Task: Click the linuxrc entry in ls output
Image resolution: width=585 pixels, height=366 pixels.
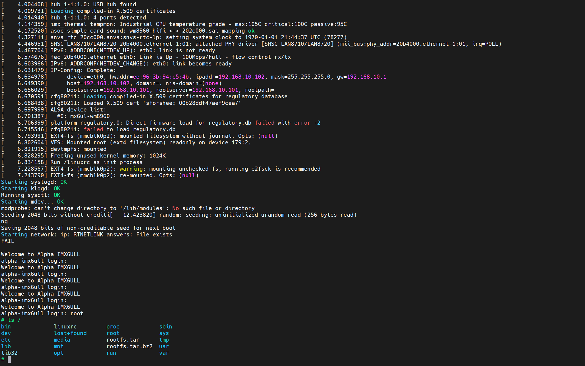Action: [x=65, y=327]
